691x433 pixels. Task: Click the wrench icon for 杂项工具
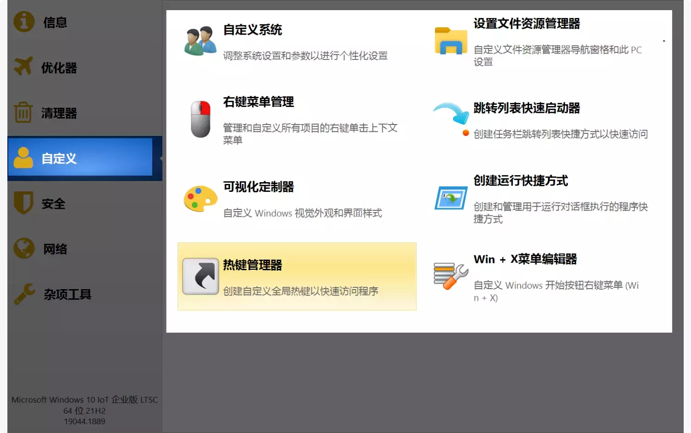[23, 294]
